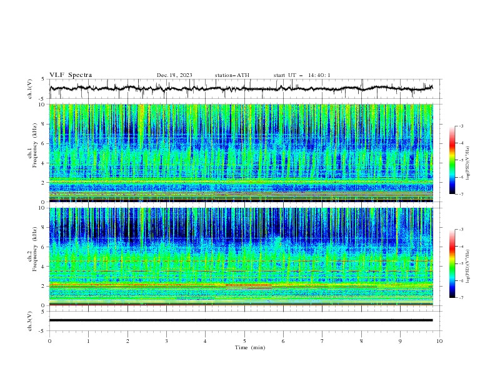Select the date 'Dec. 18, 2023' text
The height and width of the screenshot is (383, 495).
coord(174,75)
